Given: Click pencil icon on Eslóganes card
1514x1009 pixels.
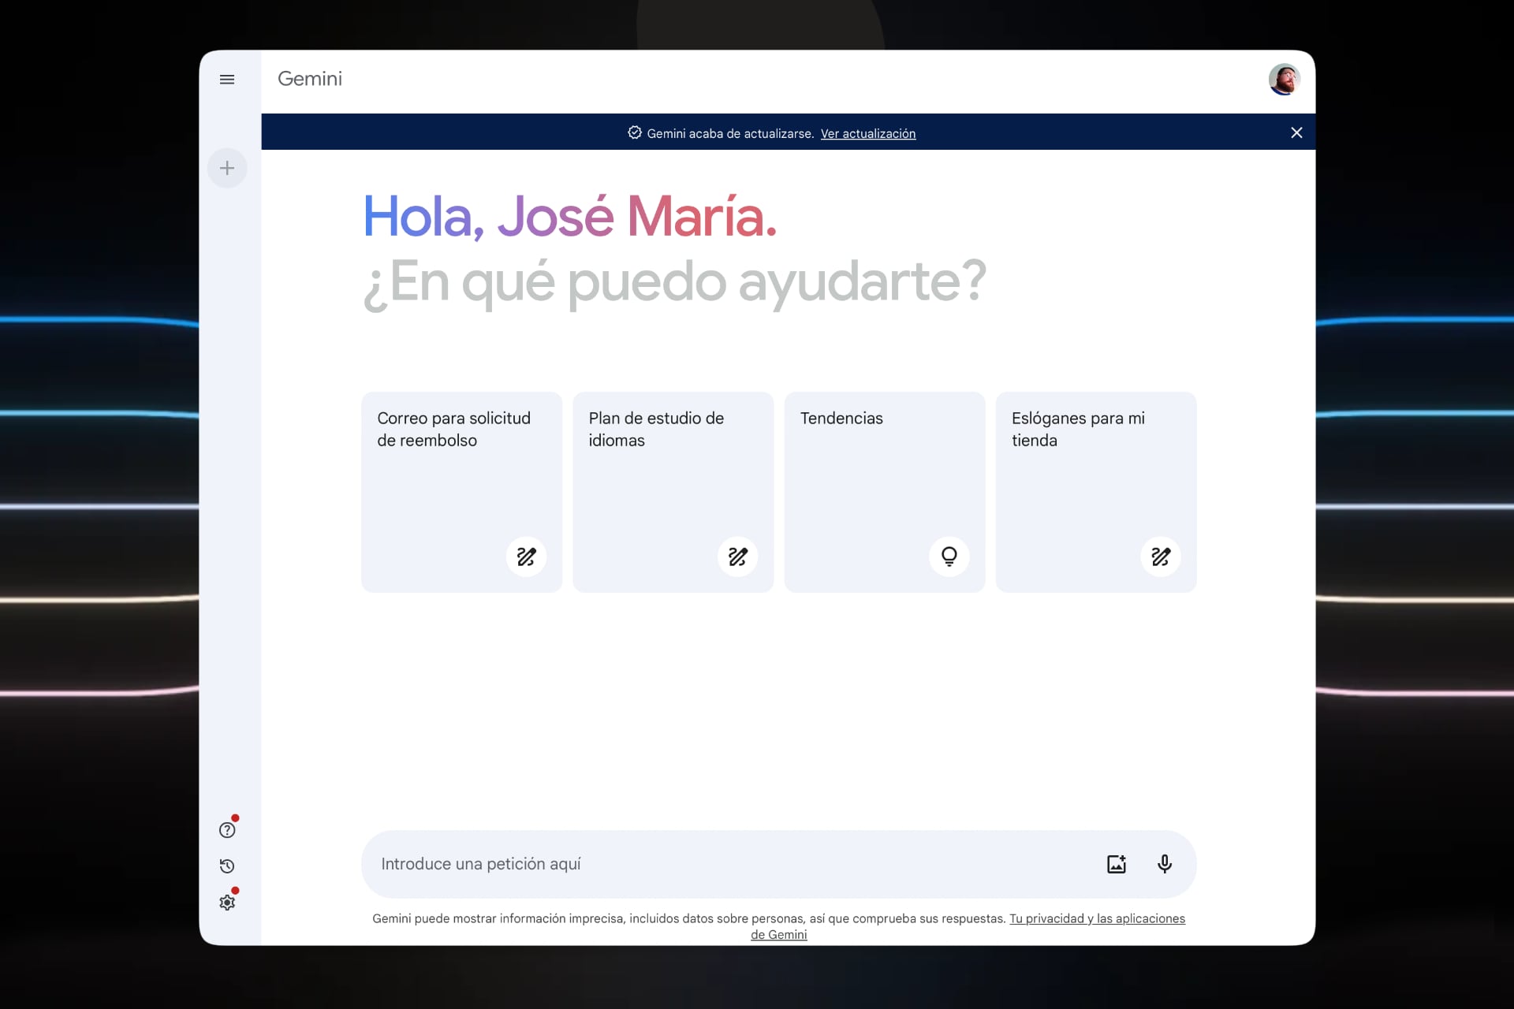Looking at the screenshot, I should tap(1161, 557).
